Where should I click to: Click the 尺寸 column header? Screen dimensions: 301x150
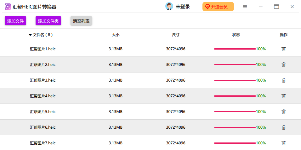pyautogui.click(x=176, y=35)
